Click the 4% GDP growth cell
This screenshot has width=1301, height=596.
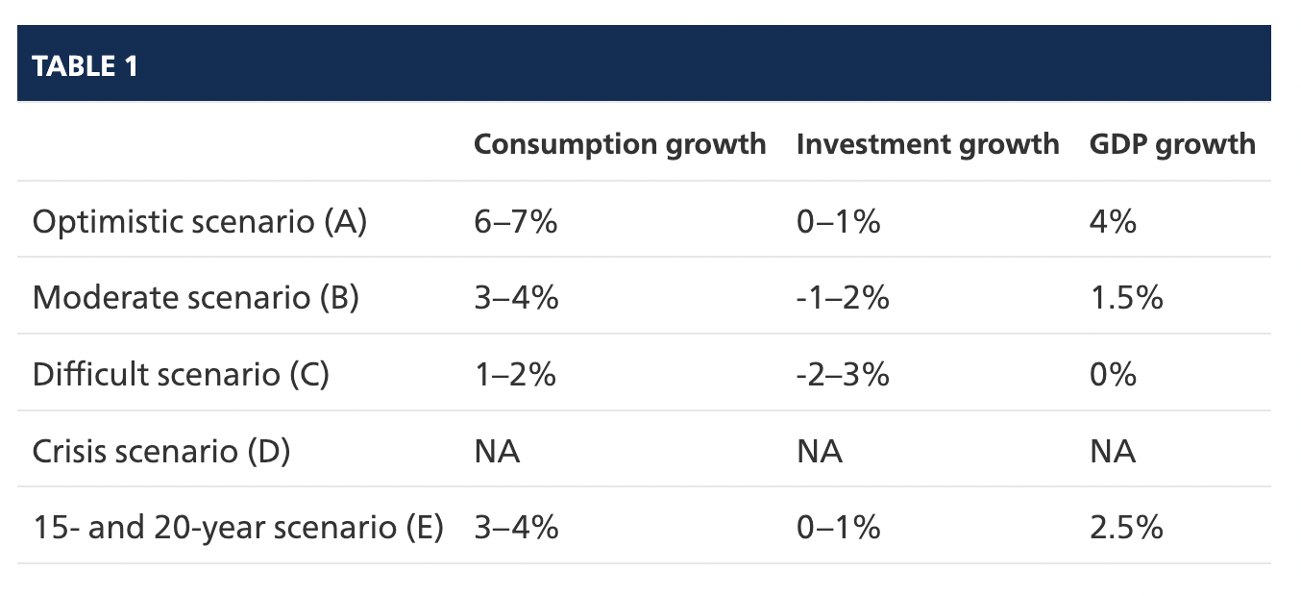tap(1113, 221)
